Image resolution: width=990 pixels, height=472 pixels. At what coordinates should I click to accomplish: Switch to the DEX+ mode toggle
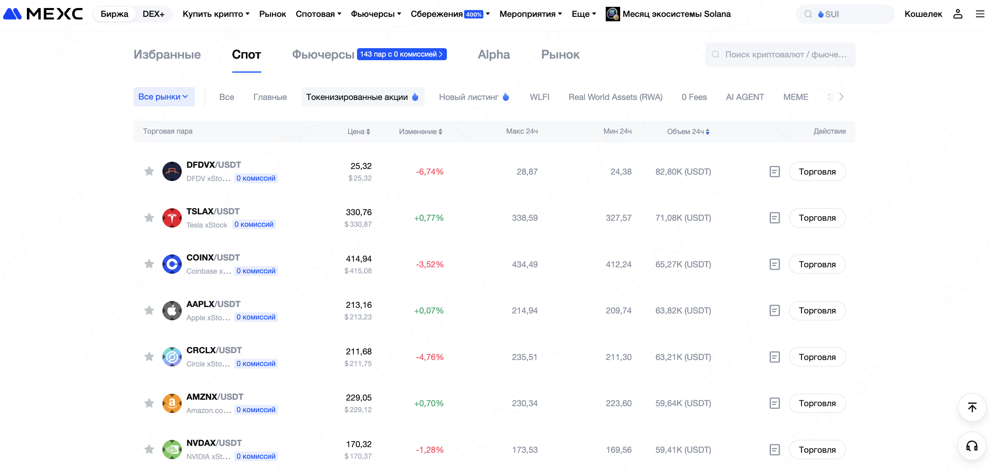click(153, 14)
